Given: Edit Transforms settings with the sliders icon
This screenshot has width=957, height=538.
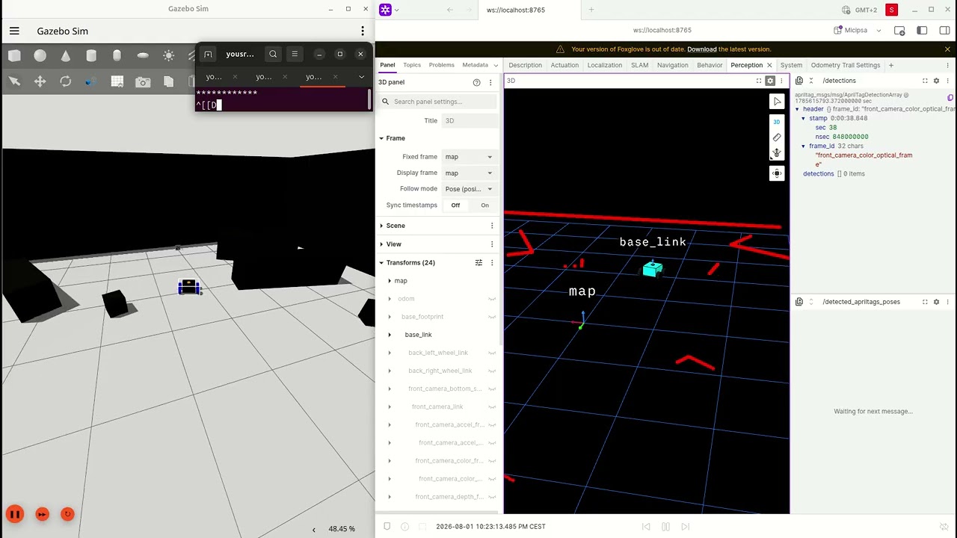Looking at the screenshot, I should point(479,263).
